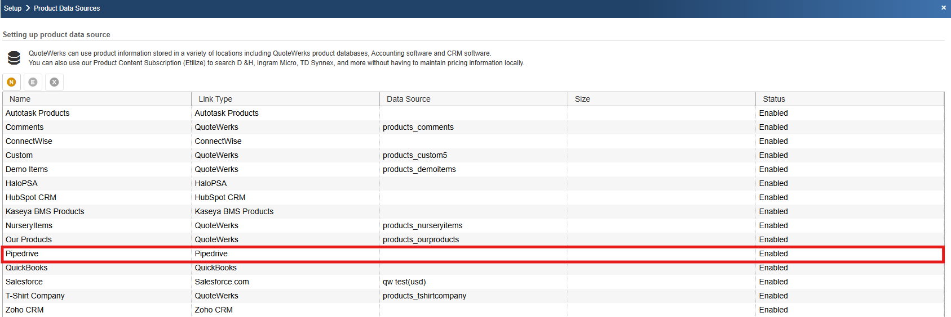This screenshot has width=951, height=317.
Task: Select the ConnectWise data source row
Action: point(29,141)
